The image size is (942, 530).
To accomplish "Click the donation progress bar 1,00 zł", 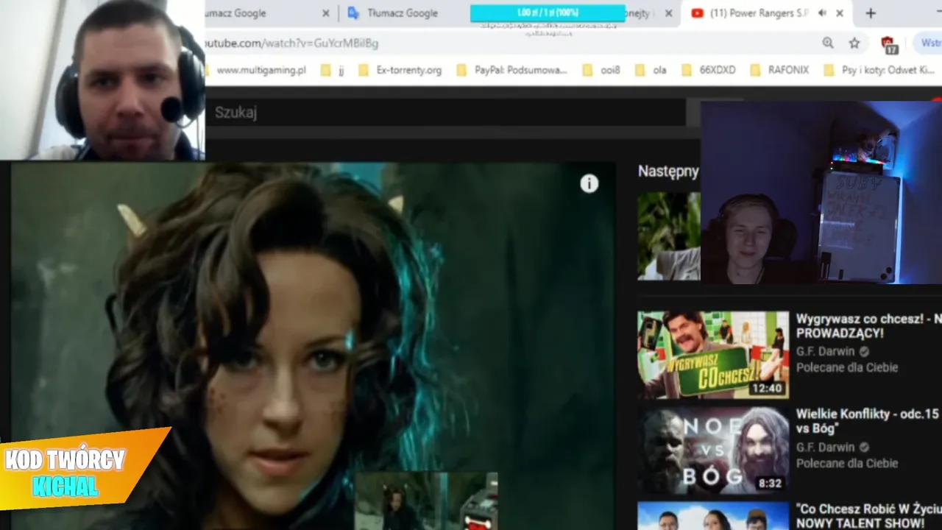I will pos(548,13).
